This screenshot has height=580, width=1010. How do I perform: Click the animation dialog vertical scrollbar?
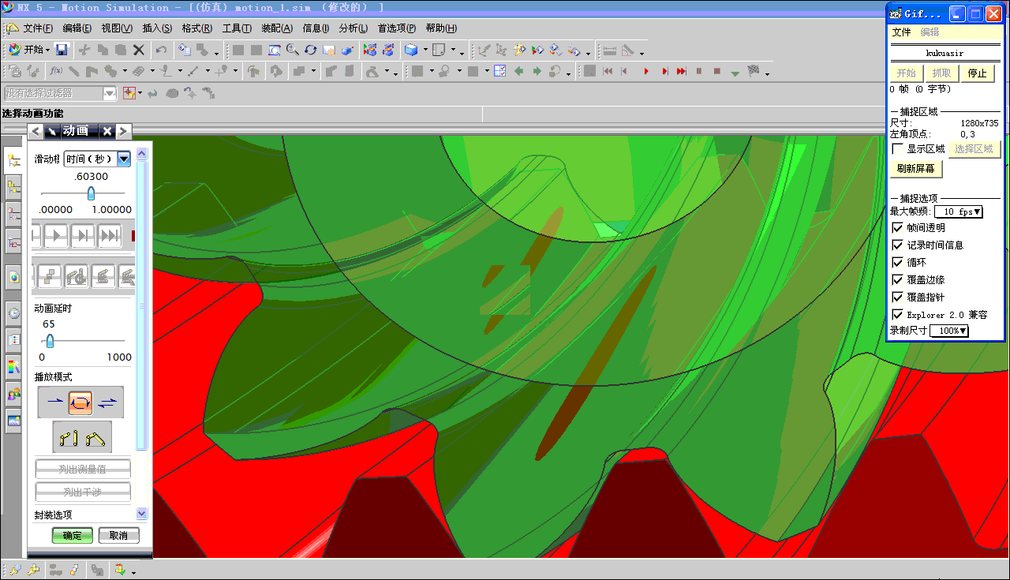pyautogui.click(x=142, y=304)
